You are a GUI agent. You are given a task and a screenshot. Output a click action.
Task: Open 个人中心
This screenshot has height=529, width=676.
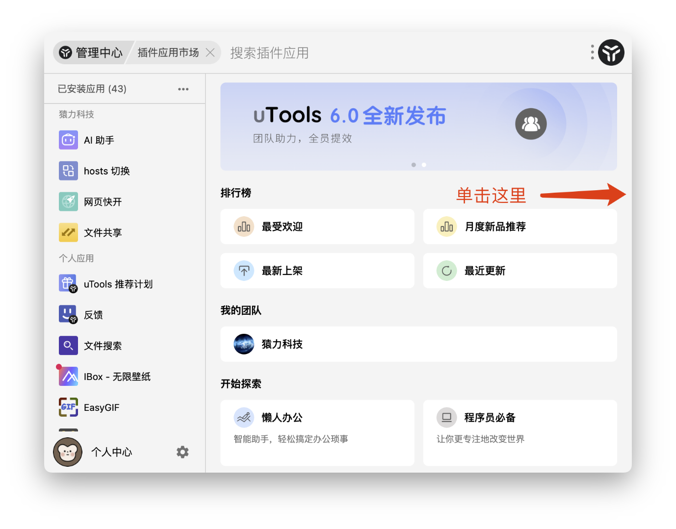click(112, 452)
